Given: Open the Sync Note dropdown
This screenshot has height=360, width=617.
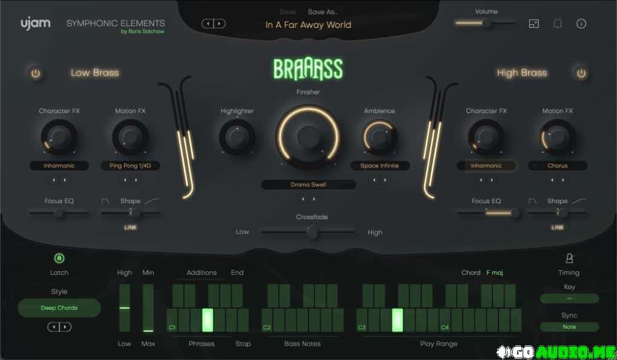Looking at the screenshot, I should click(x=569, y=327).
